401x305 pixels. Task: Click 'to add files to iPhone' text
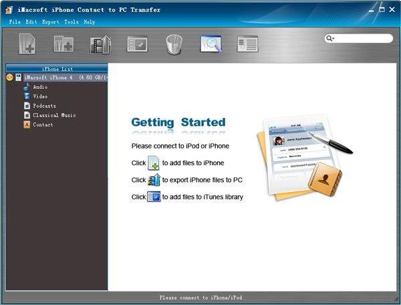(x=193, y=163)
